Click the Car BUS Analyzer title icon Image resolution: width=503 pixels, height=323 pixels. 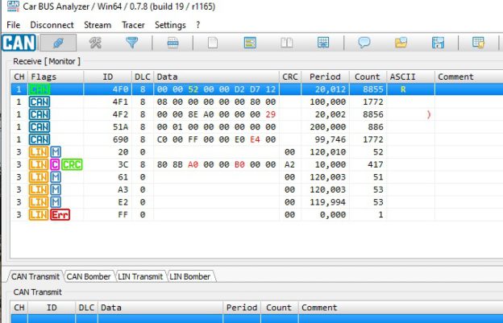pyautogui.click(x=13, y=6)
